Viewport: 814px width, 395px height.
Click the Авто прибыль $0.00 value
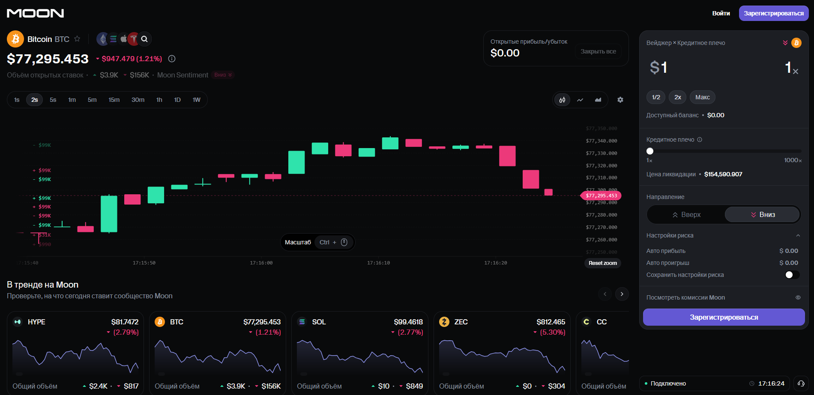789,251
